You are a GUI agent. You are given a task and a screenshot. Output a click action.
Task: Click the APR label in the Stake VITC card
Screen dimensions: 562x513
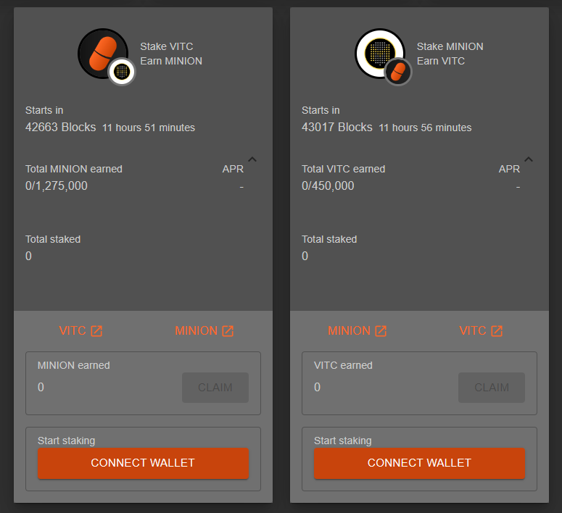[233, 169]
